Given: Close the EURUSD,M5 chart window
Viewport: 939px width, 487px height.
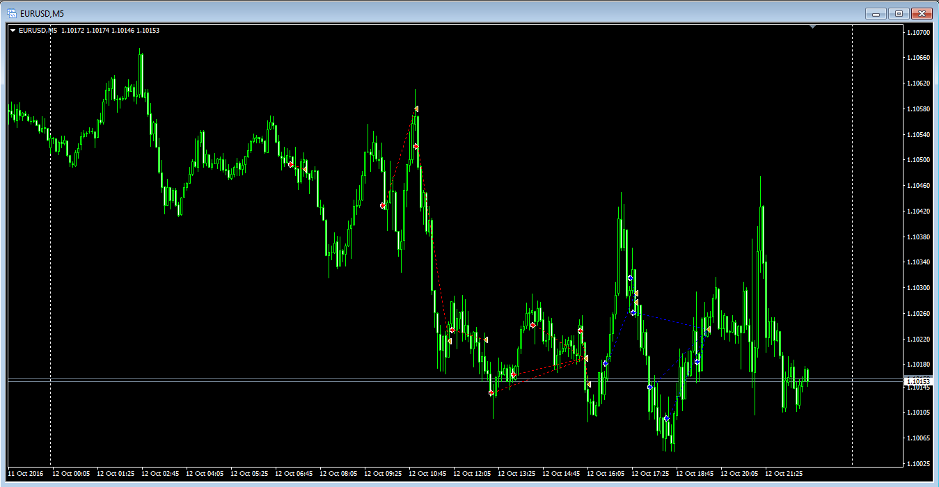Looking at the screenshot, I should click(922, 13).
